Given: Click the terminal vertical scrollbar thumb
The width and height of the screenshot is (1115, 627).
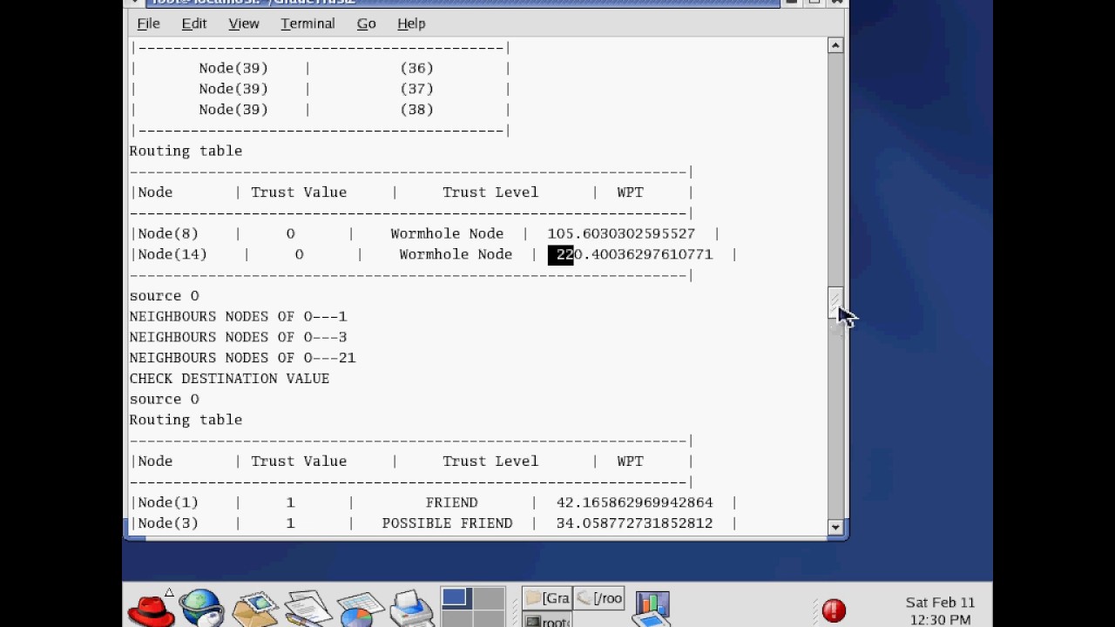Looking at the screenshot, I should (835, 303).
